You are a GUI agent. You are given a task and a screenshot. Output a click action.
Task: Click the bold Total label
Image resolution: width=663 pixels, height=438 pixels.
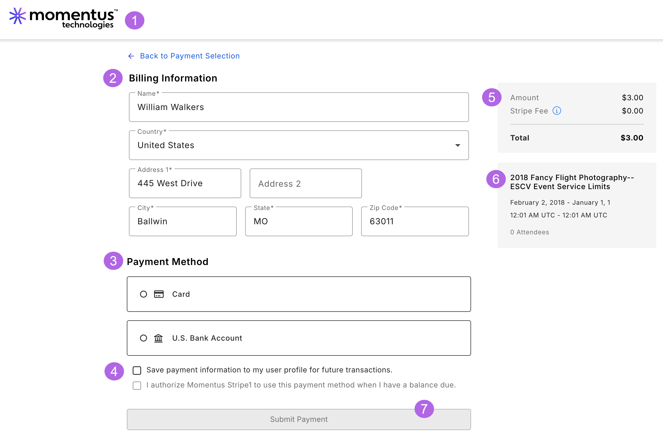coord(519,138)
